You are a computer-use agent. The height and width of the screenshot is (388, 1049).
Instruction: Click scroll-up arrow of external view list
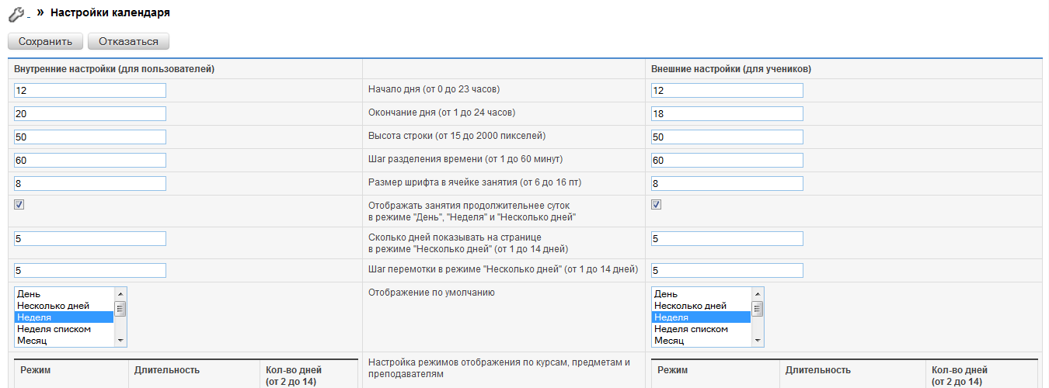pyautogui.click(x=758, y=293)
